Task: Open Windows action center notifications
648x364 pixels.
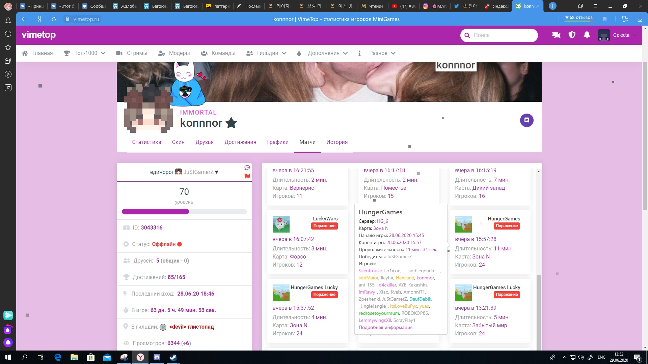Action: [x=637, y=357]
